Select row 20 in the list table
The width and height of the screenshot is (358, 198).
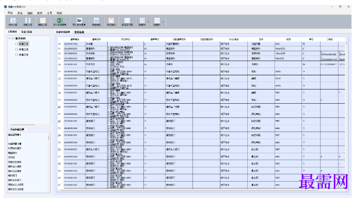click(x=201, y=107)
